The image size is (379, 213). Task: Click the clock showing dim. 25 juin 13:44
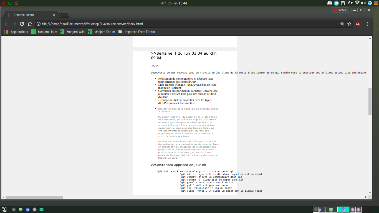click(174, 3)
